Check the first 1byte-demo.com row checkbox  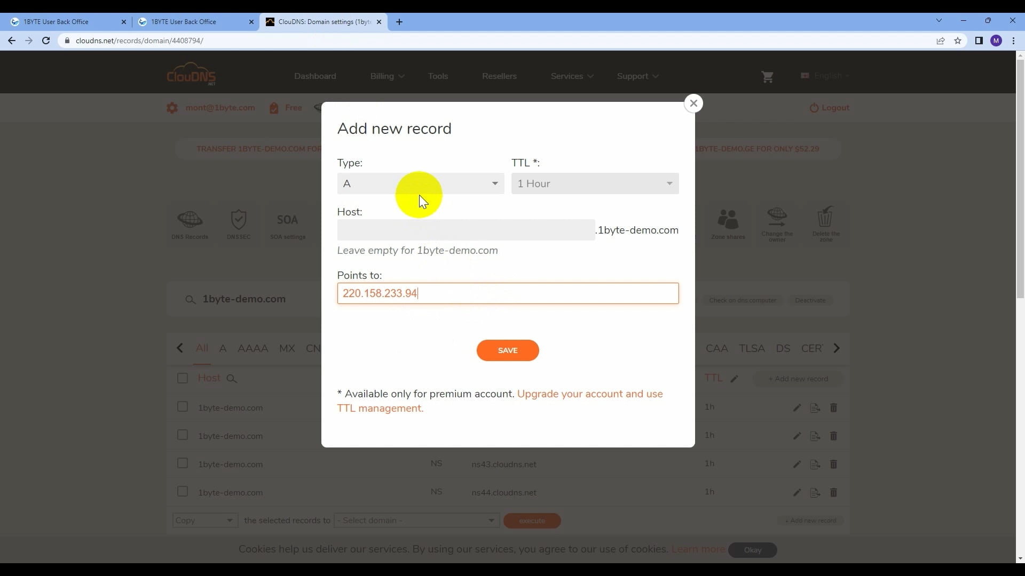coord(182,406)
